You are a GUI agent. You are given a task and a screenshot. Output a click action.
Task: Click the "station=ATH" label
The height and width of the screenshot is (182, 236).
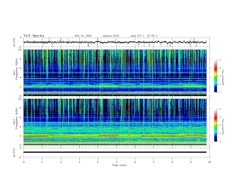pos(111,36)
